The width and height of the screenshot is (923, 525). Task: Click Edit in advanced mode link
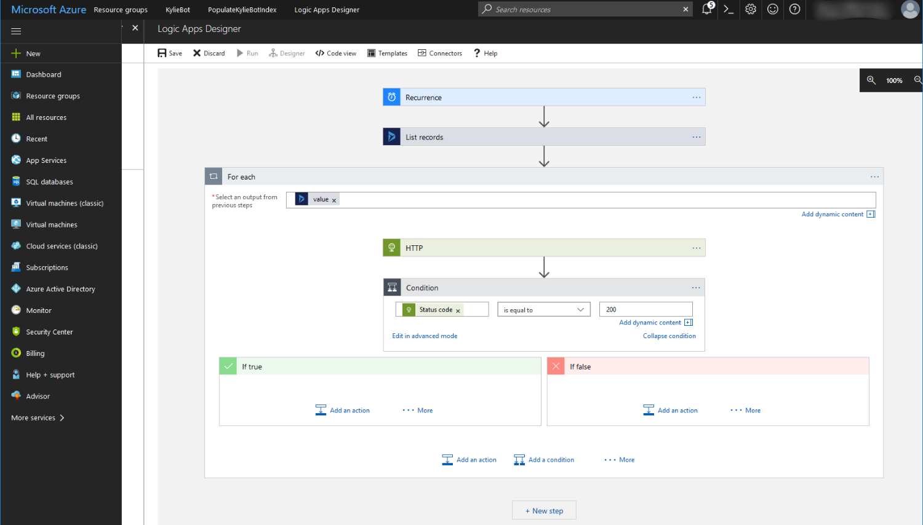coord(425,336)
